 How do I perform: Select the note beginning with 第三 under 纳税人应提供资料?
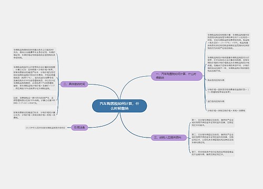click(x=213, y=153)
